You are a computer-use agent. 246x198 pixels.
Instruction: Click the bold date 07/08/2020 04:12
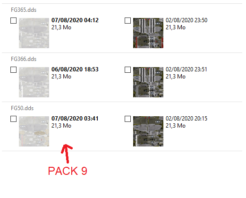coord(75,20)
